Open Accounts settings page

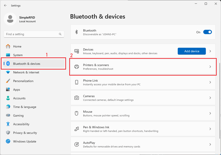pos(34,98)
